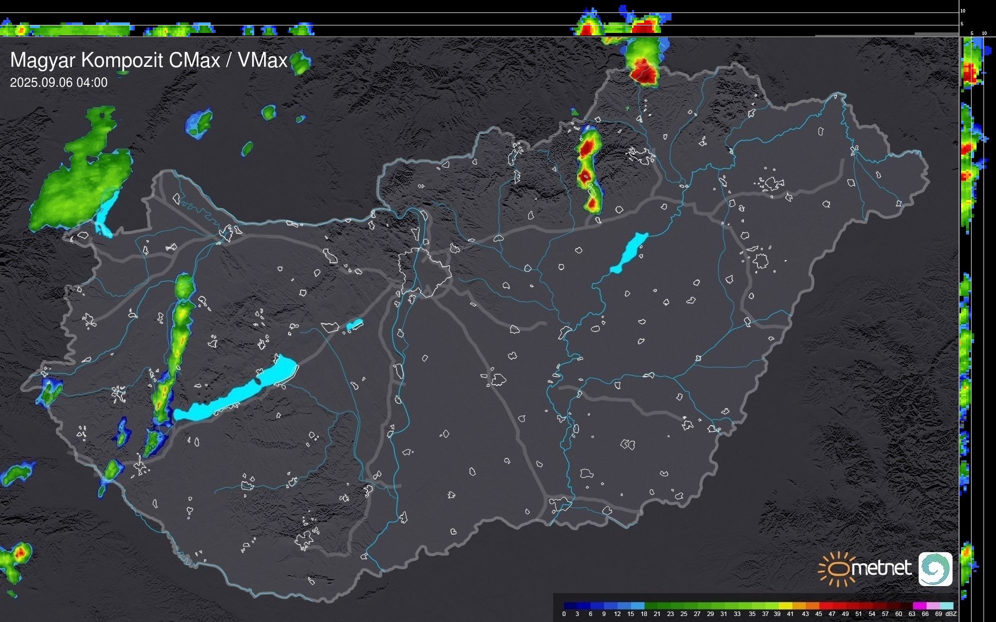Image resolution: width=996 pixels, height=622 pixels.
Task: Click the light cyan 69 dBZ swatch
Action: point(947,606)
